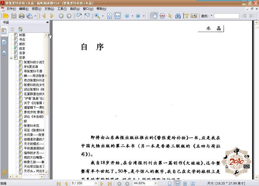The height and width of the screenshot is (186, 259).
Task: Select the Hand tool in the toolbar
Action: coord(155,16)
